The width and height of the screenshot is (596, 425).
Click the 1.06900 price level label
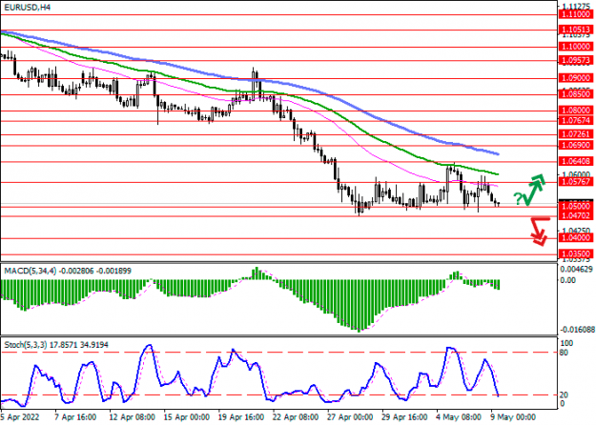click(575, 145)
